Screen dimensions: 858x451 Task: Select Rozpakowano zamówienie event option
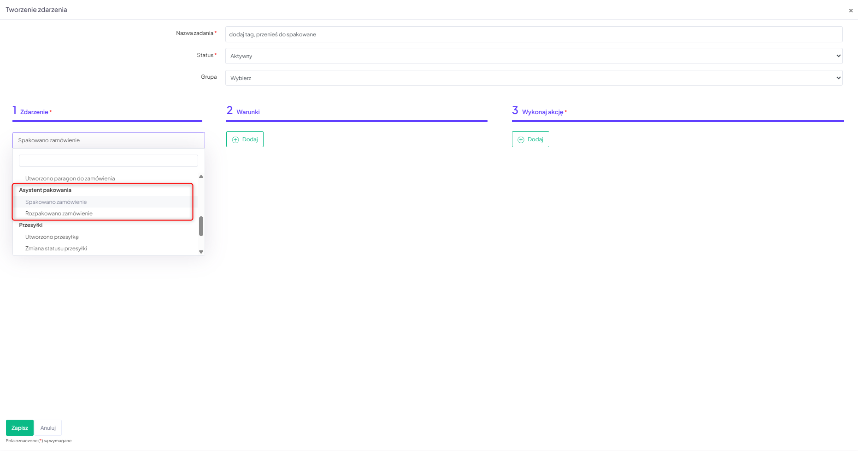[59, 214]
